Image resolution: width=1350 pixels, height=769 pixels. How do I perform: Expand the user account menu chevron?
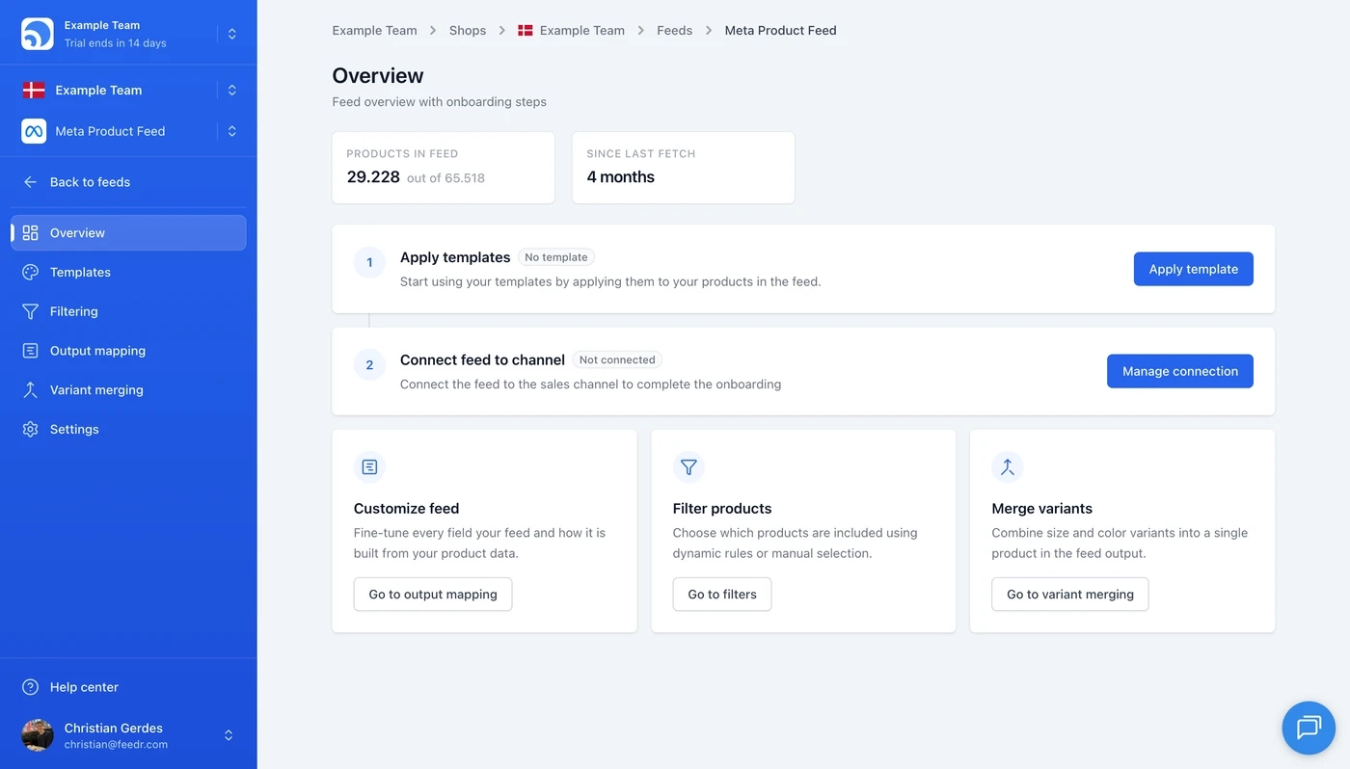pyautogui.click(x=229, y=735)
